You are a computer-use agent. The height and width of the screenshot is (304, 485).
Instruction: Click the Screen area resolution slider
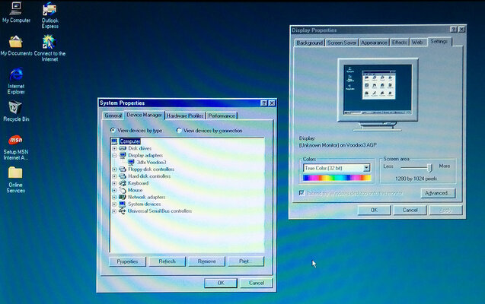[429, 166]
